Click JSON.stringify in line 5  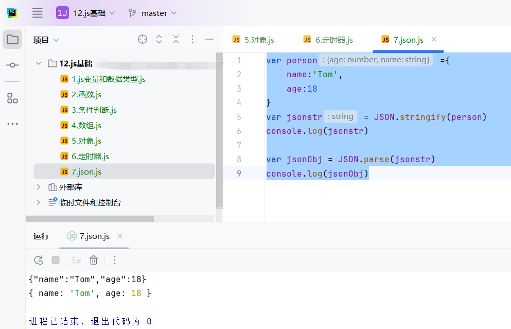point(410,117)
